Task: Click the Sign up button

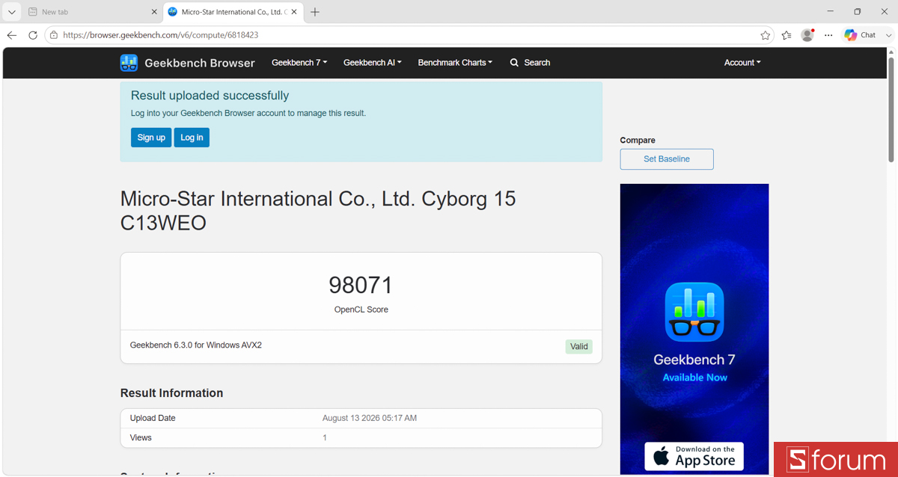Action: point(151,138)
